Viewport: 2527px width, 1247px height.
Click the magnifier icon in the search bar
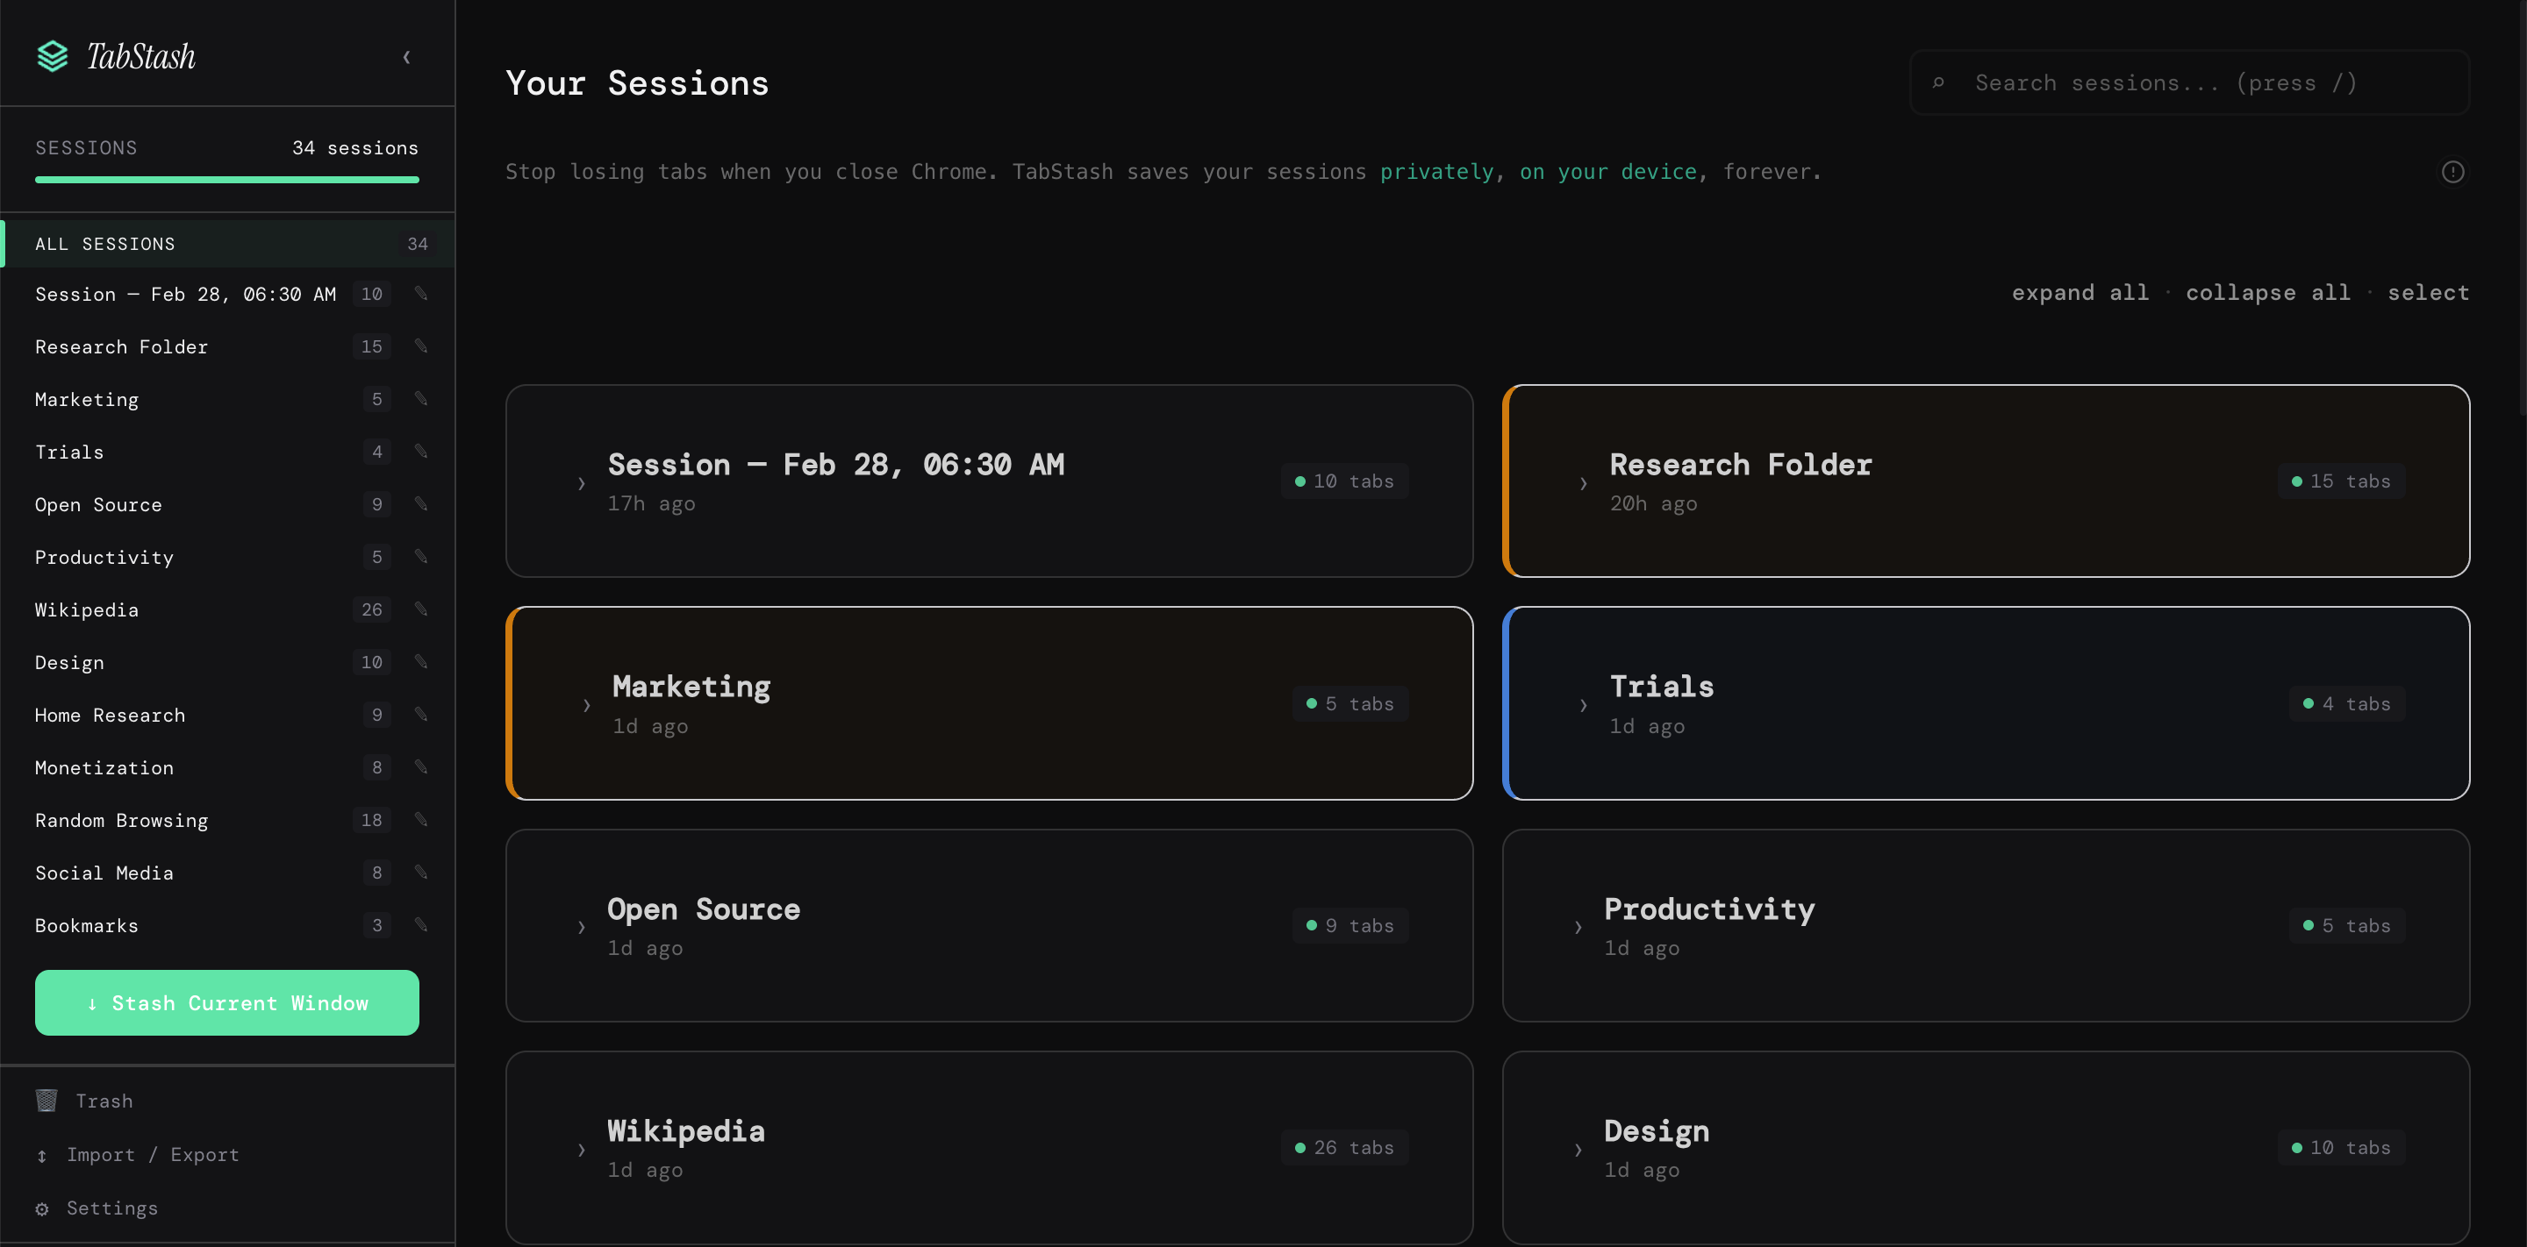click(x=1939, y=82)
